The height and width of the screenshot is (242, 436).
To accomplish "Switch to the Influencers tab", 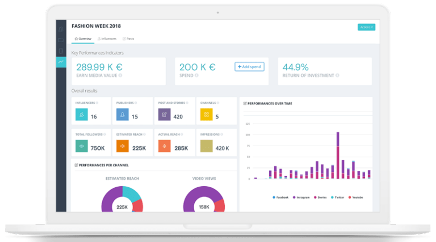I will [x=107, y=38].
